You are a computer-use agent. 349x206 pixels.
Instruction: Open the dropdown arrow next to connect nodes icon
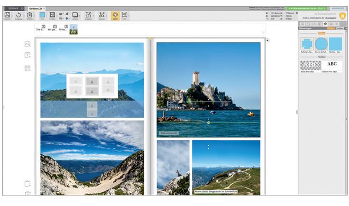pos(106,16)
